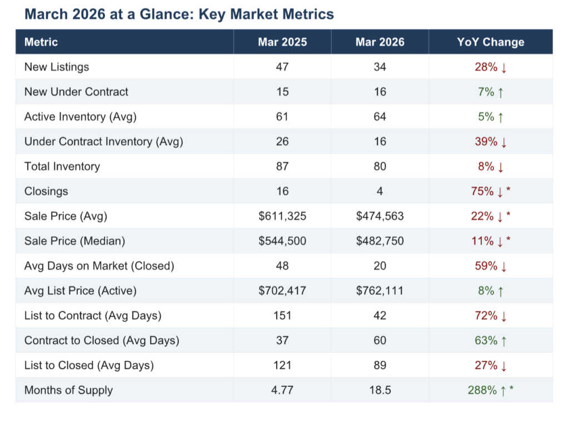Click the 72% down arrow for List to Contract

click(504, 316)
